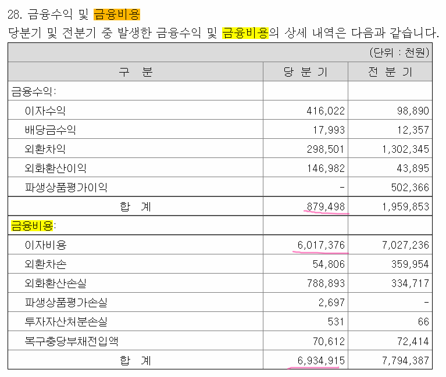Select 배당금수익 prior quarter value 12,357
Viewport: 446px width, 377px height.
pos(413,130)
